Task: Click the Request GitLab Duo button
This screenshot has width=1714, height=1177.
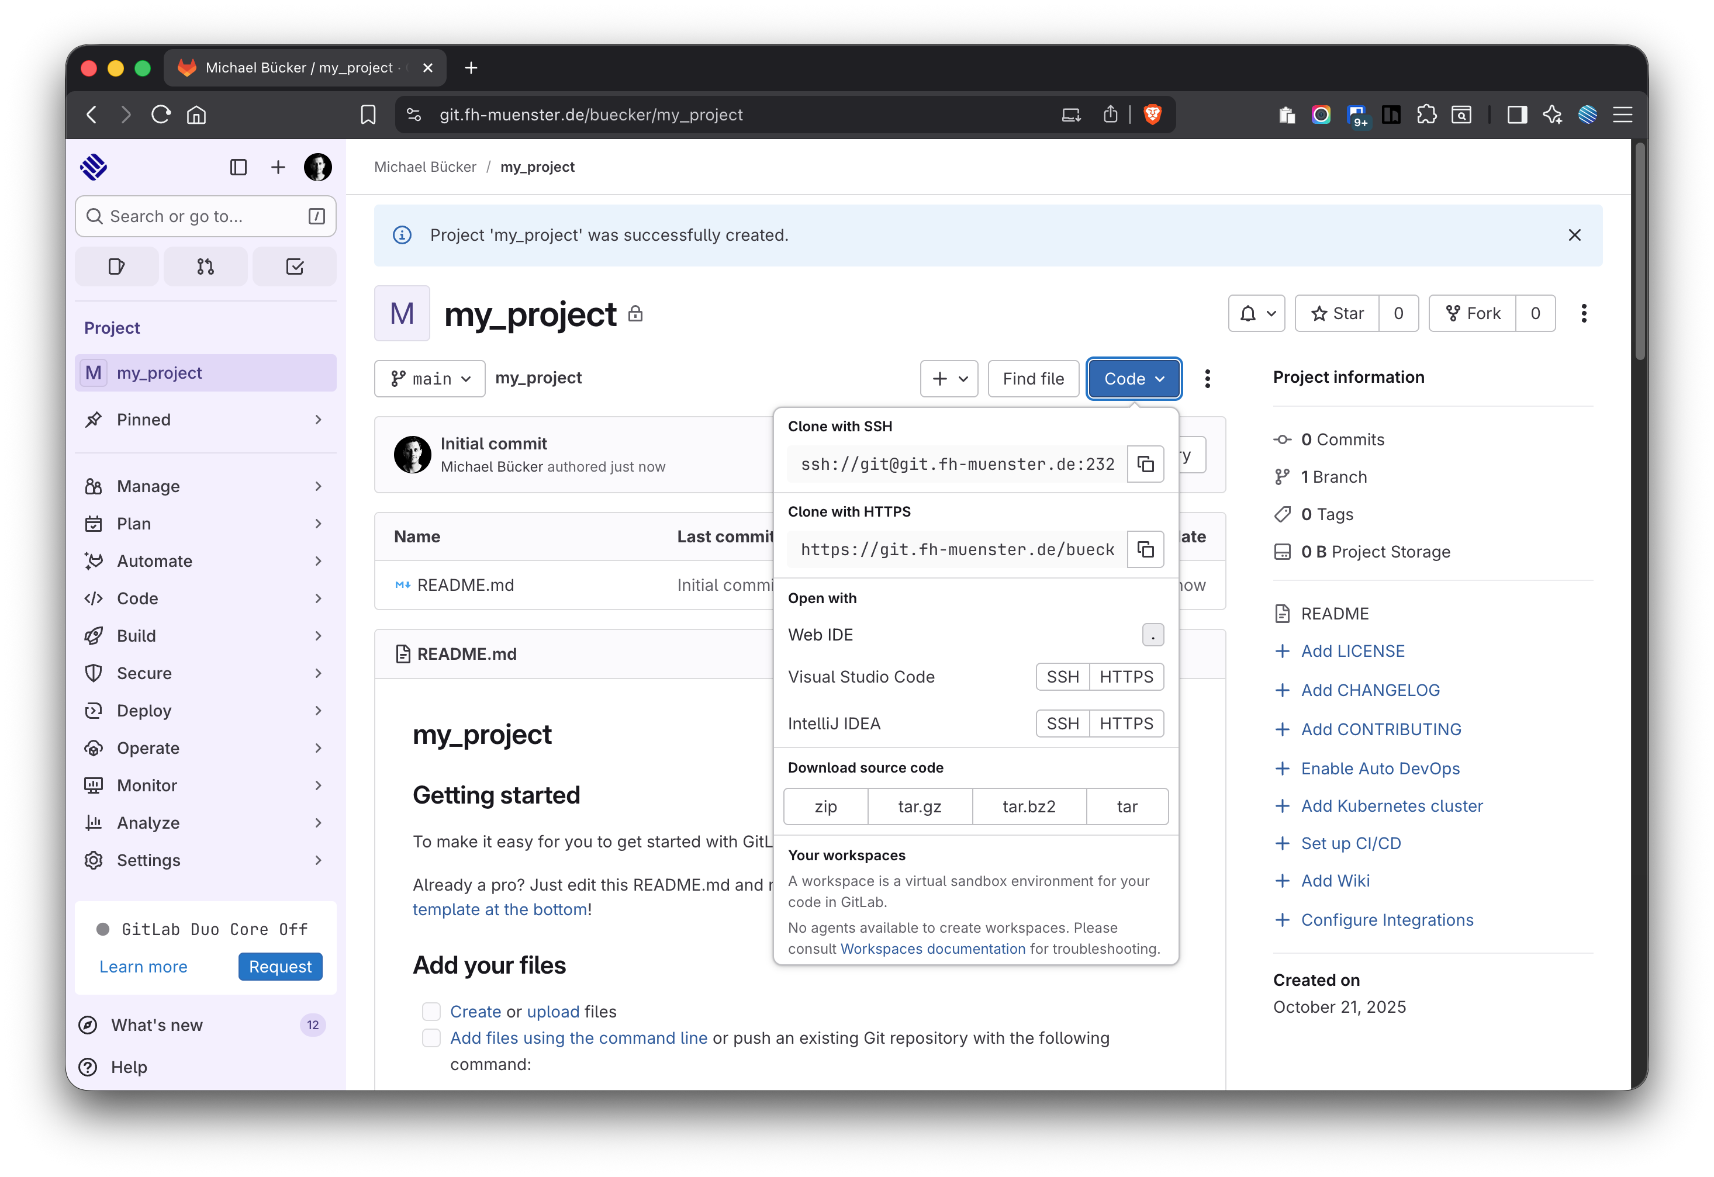Action: point(279,966)
